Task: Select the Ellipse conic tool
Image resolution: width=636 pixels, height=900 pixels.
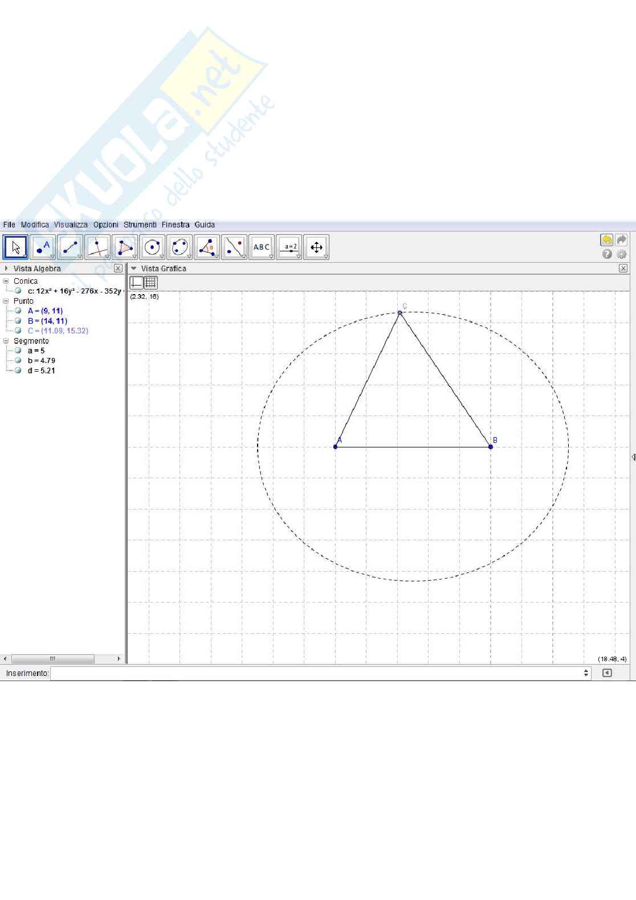Action: (180, 247)
